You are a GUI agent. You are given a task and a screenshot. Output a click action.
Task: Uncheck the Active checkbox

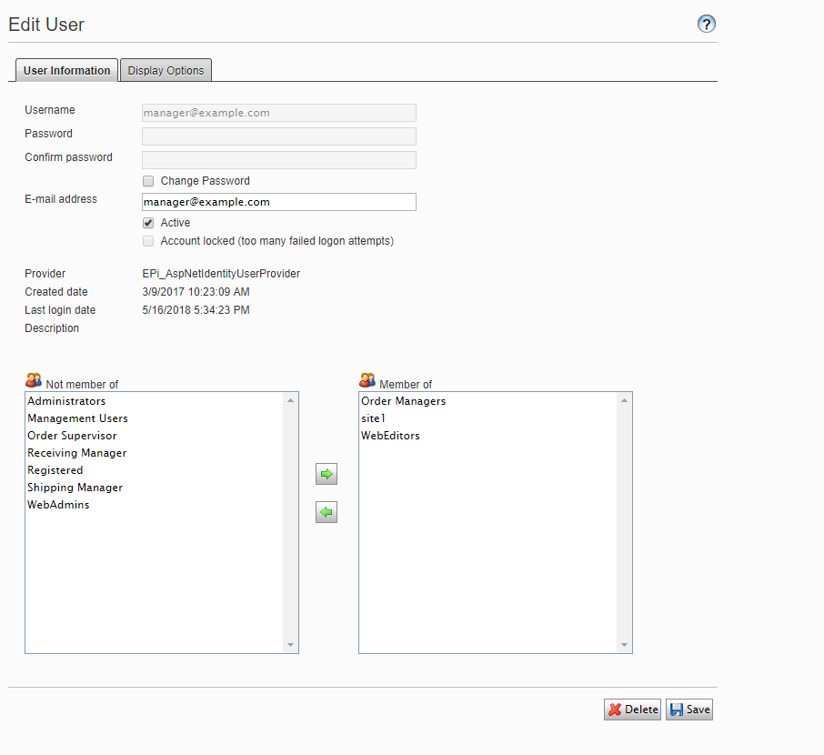point(147,222)
